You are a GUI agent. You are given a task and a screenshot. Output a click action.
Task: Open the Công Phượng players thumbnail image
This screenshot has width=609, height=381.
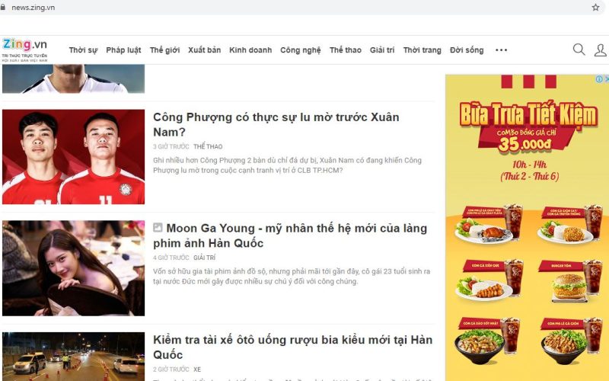[73, 157]
